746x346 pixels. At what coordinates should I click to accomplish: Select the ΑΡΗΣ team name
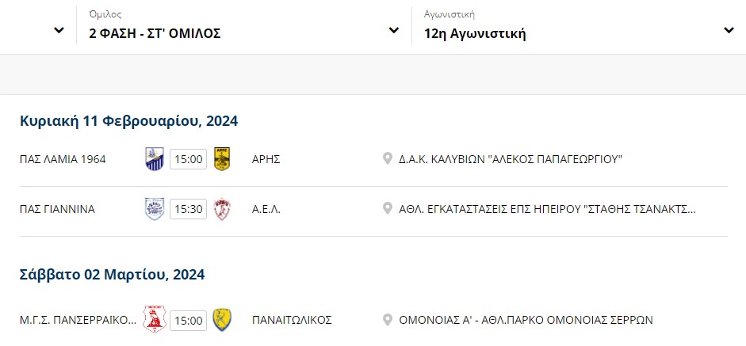point(266,159)
